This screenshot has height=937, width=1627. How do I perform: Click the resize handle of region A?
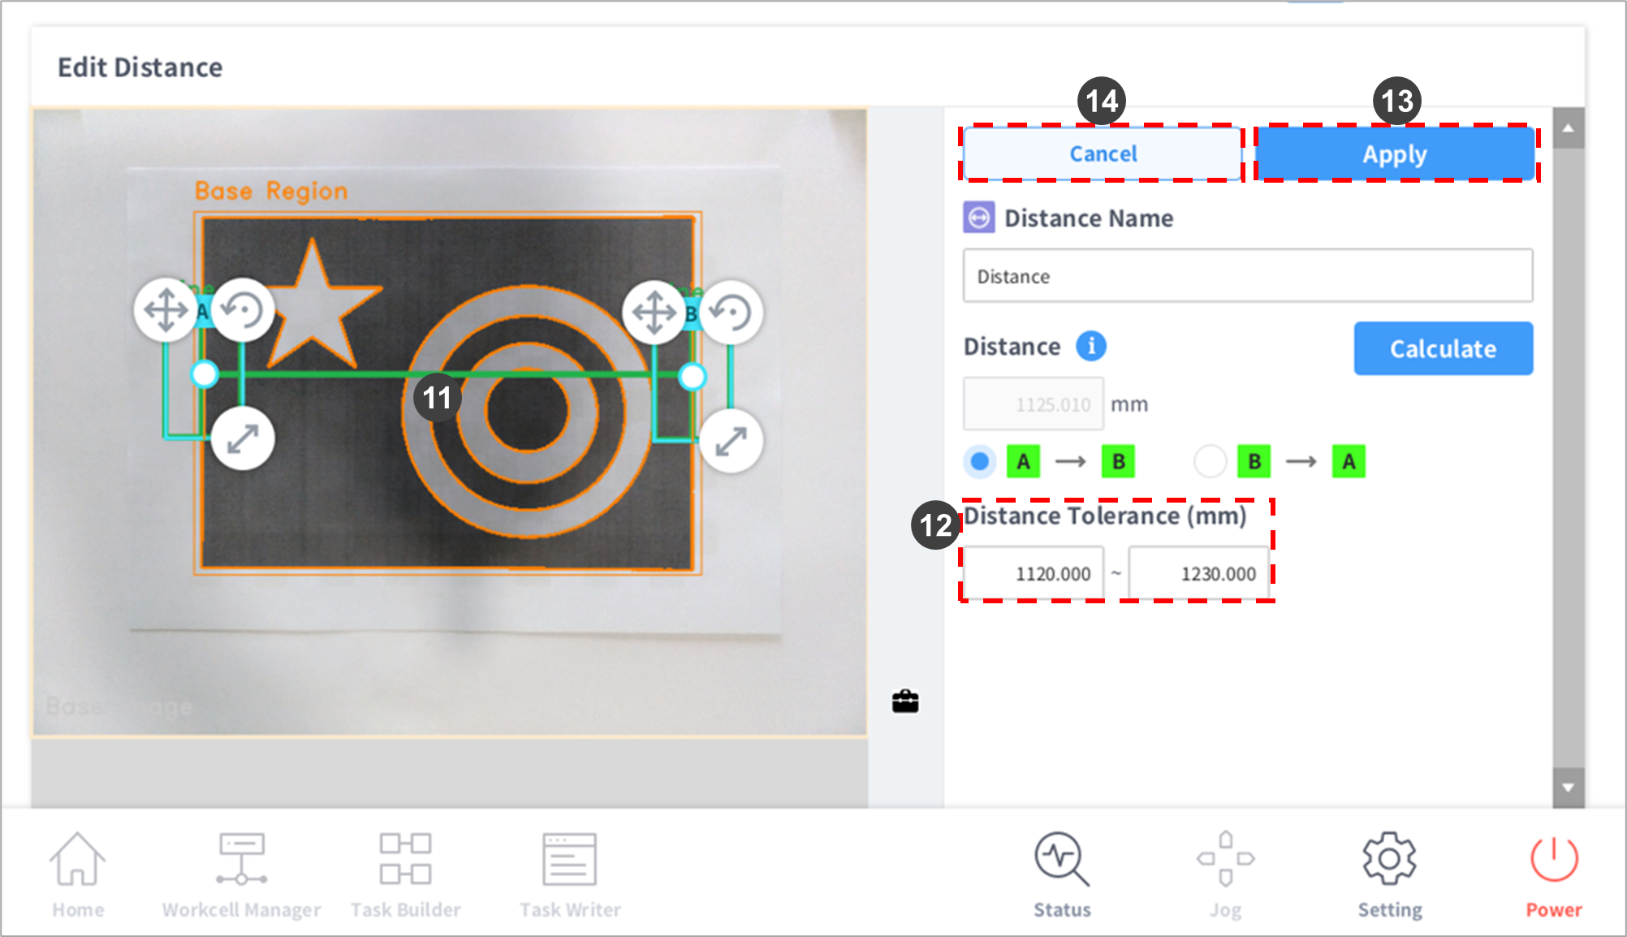243,439
